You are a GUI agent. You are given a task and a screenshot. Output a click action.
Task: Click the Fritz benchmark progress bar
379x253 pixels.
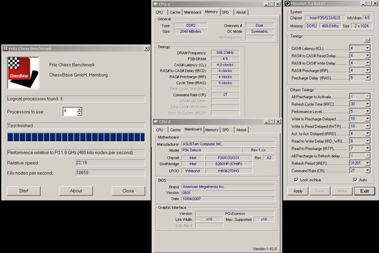76,137
